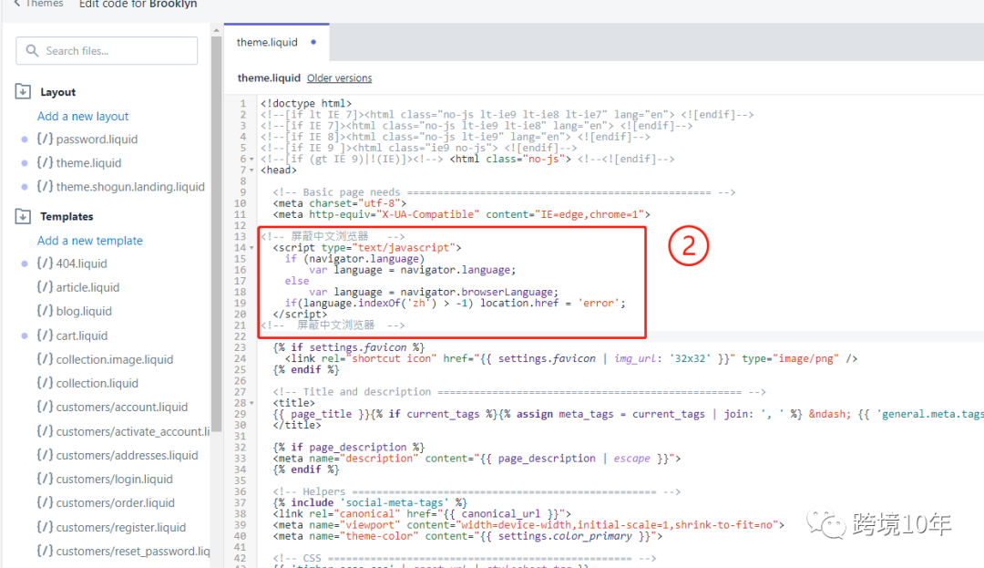Open customers/order.liquid template

[116, 503]
